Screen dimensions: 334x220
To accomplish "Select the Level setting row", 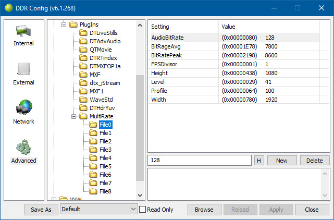I will (x=234, y=82).
